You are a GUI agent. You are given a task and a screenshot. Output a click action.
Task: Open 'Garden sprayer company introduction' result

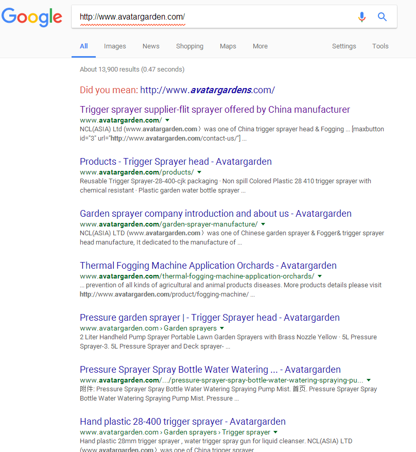(x=216, y=214)
